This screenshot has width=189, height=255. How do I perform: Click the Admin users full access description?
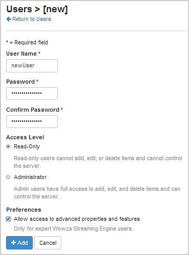[97, 193]
